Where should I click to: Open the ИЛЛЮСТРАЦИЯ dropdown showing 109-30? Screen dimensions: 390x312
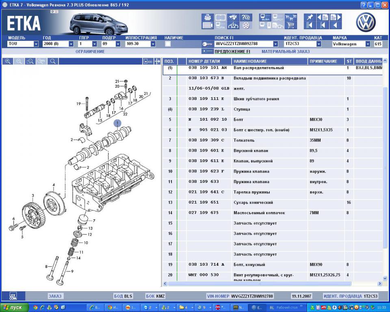point(153,44)
